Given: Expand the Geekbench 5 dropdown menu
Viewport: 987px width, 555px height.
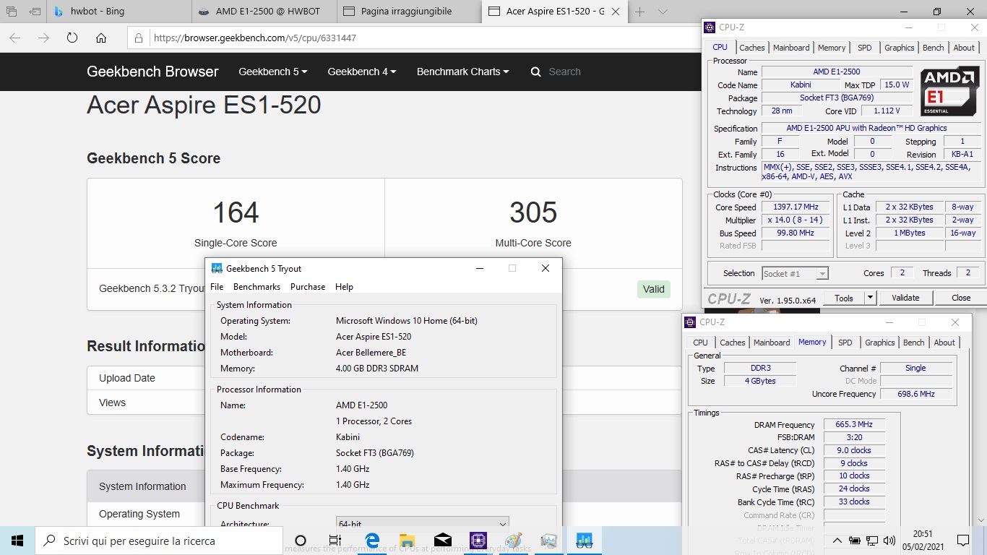Looking at the screenshot, I should click(273, 72).
